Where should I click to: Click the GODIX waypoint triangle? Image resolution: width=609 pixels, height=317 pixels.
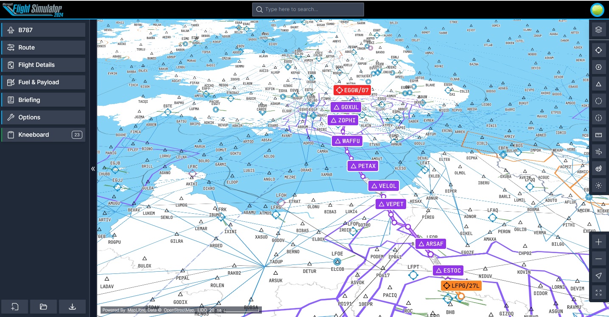point(180,295)
